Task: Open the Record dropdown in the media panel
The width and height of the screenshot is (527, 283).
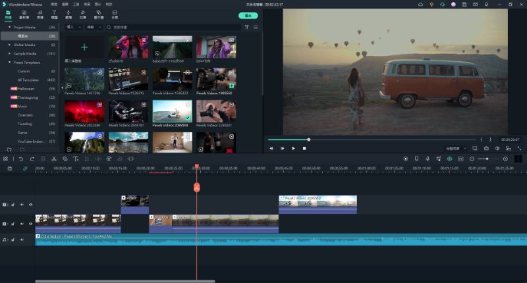Action: coord(94,27)
